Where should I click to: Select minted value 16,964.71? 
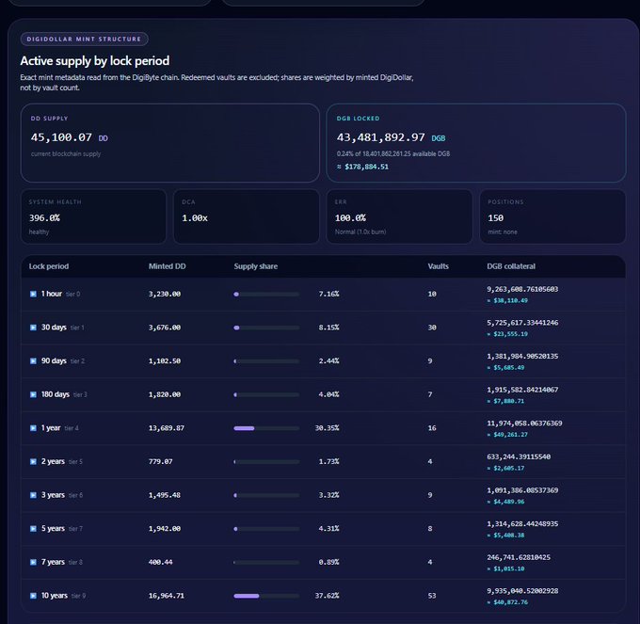point(167,596)
